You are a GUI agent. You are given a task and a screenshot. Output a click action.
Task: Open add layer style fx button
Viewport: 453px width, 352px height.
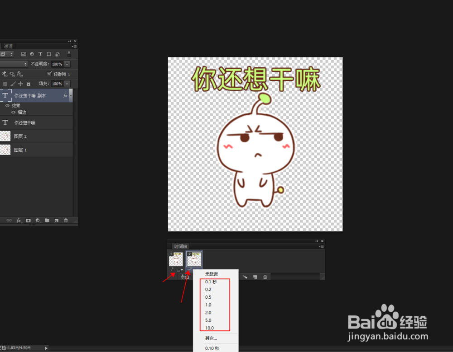19,221
